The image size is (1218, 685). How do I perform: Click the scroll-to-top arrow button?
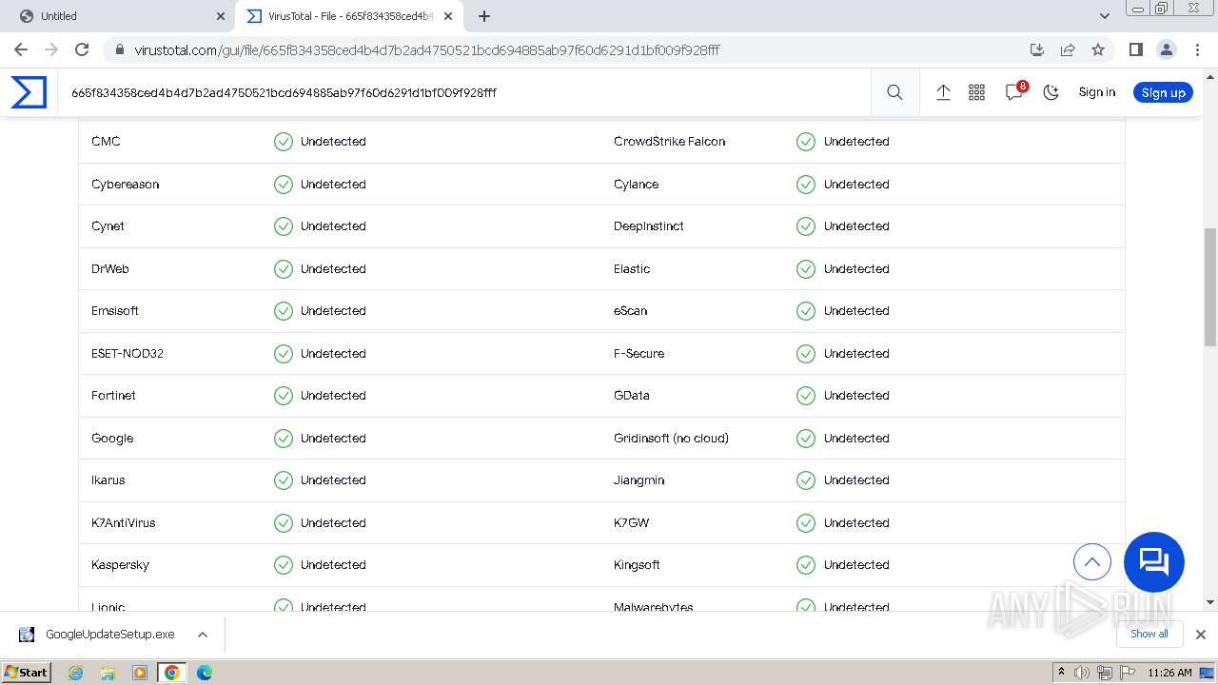click(x=1092, y=561)
